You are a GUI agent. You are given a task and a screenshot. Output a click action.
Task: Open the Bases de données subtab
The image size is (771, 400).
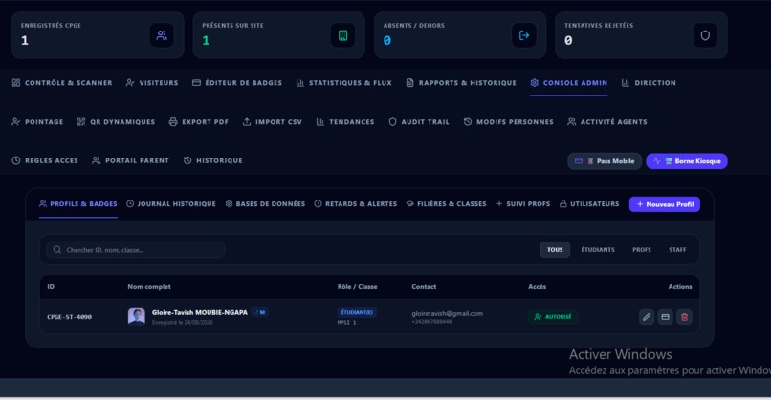click(x=265, y=203)
